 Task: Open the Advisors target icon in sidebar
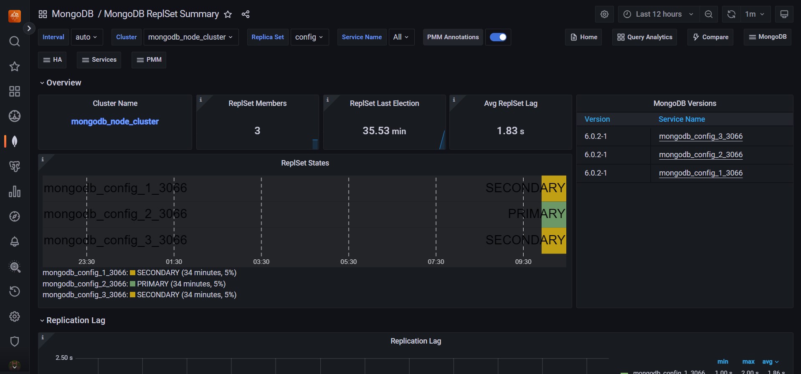(x=15, y=266)
